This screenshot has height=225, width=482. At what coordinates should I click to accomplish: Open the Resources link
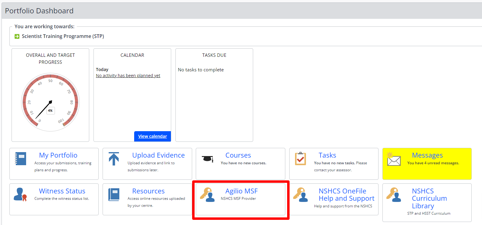click(148, 191)
